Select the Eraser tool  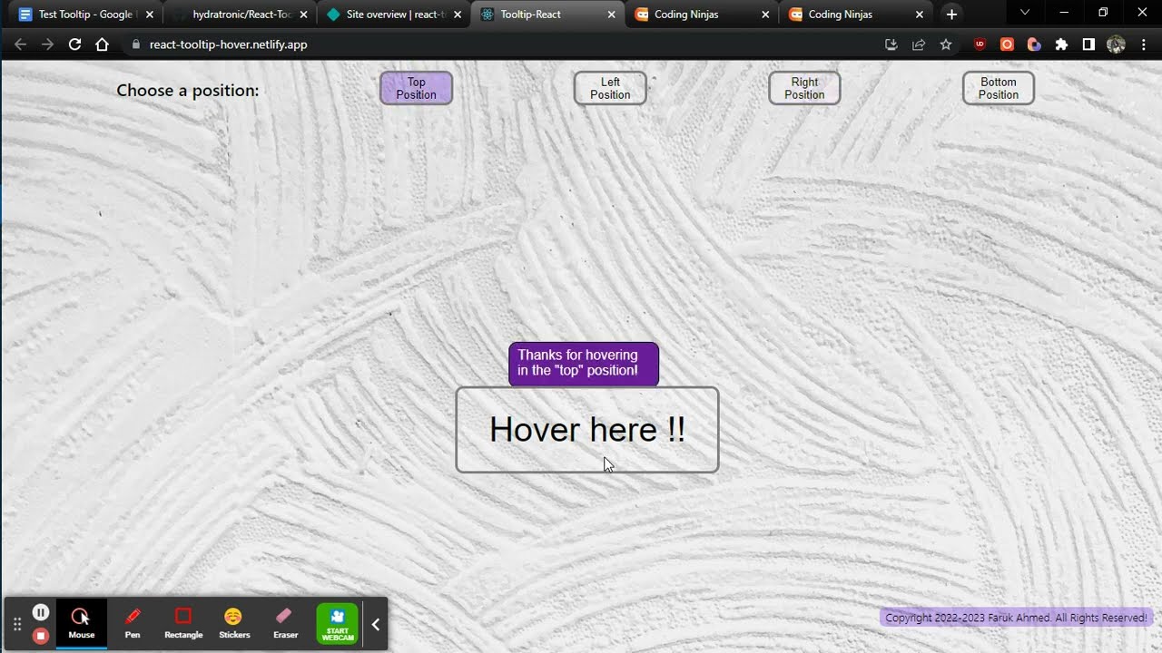click(x=285, y=623)
